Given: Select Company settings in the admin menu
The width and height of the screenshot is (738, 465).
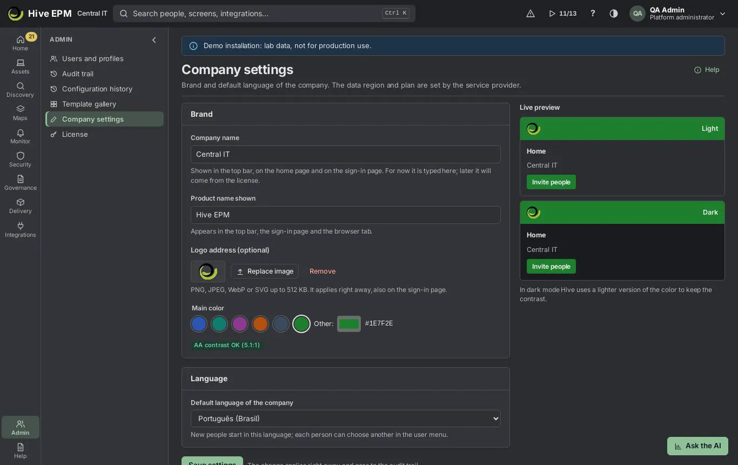Looking at the screenshot, I should coord(104,119).
